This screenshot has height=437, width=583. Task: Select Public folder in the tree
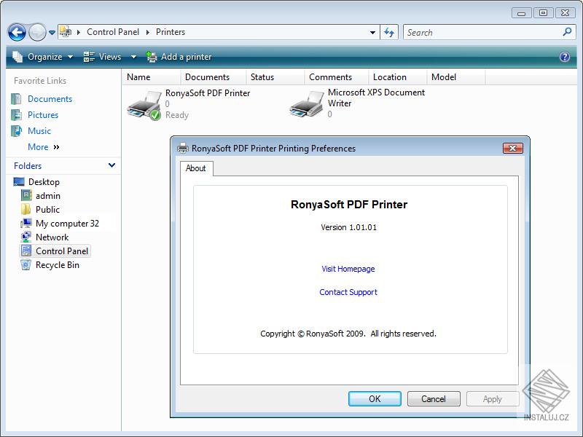47,210
